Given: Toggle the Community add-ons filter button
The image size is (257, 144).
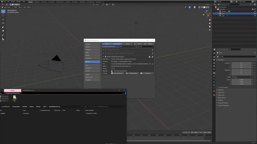Looking at the screenshot, I should (x=117, y=44).
